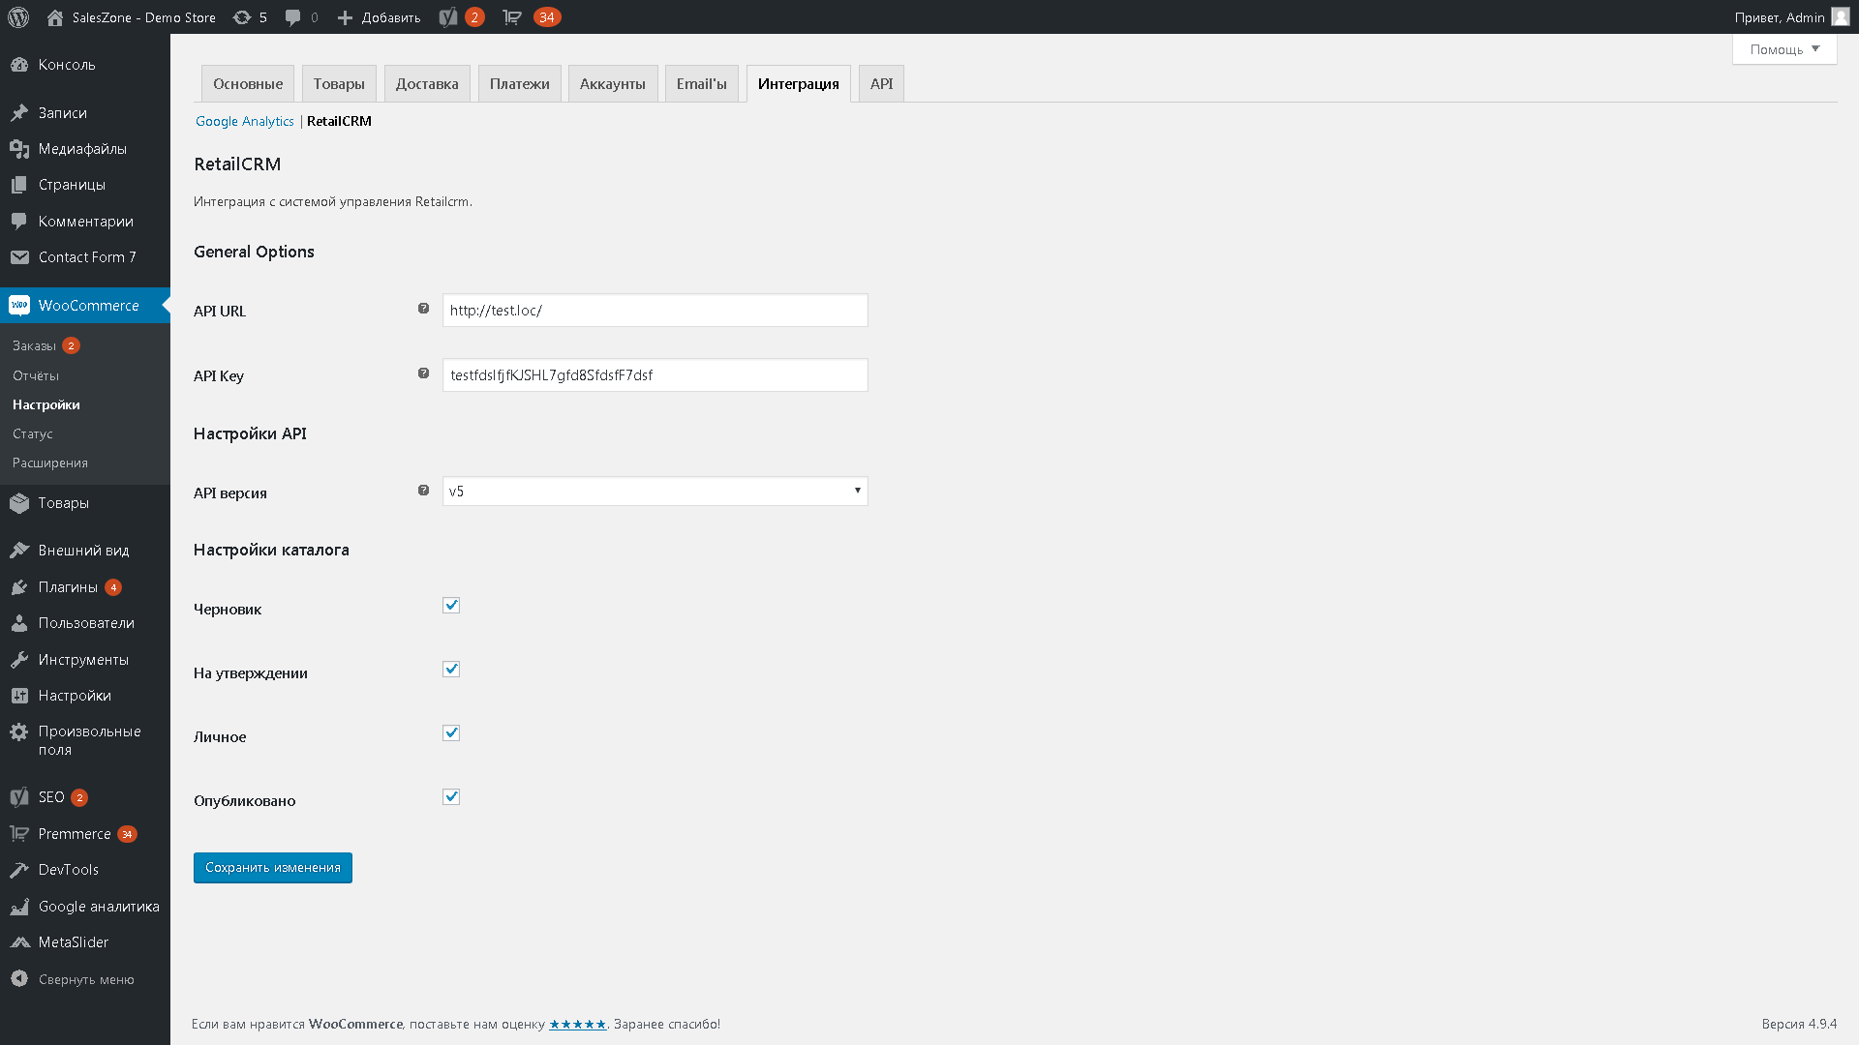This screenshot has width=1859, height=1045.
Task: Open the SEO sidebar menu
Action: 85,797
